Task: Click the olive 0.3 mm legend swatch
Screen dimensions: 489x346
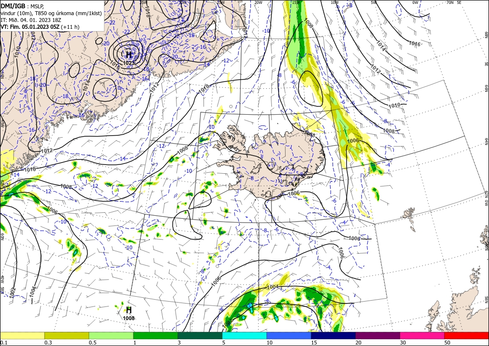Action: click(x=67, y=335)
